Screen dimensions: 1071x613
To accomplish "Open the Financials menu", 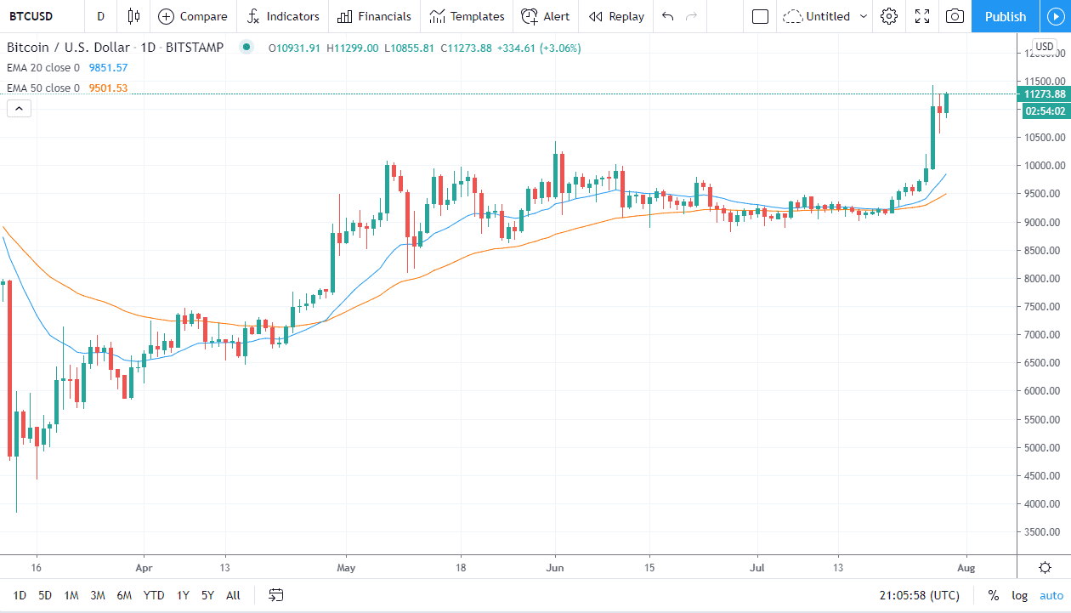I will pos(374,16).
